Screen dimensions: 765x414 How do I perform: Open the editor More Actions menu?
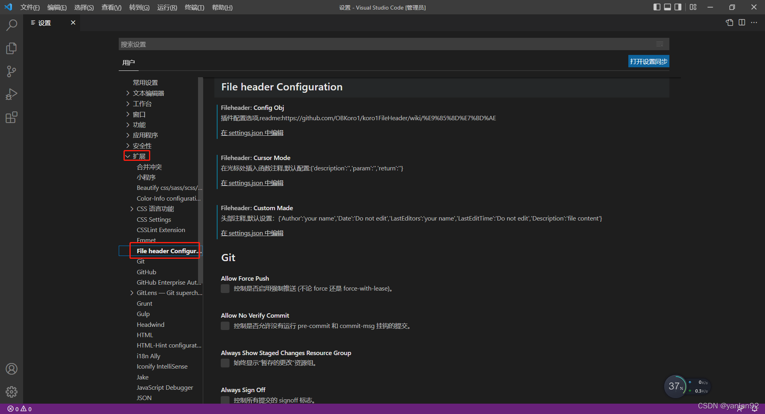click(754, 23)
